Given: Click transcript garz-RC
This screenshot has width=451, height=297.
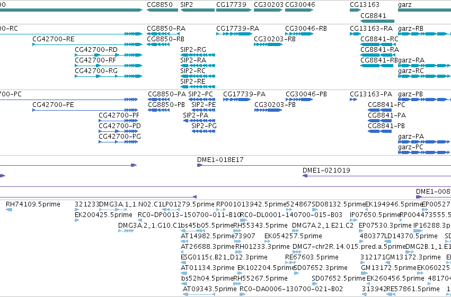Looking at the screenshot, I should click(425, 76).
